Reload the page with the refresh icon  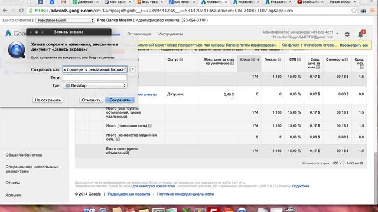tap(21, 11)
